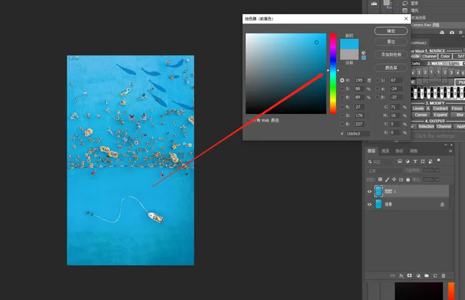Click the histogram icon at top
465x300 pixels.
(x=374, y=3)
